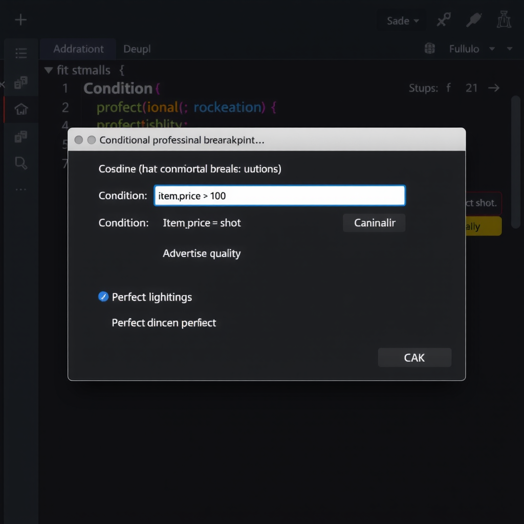
Task: Click the Caninalir button
Action: click(374, 223)
